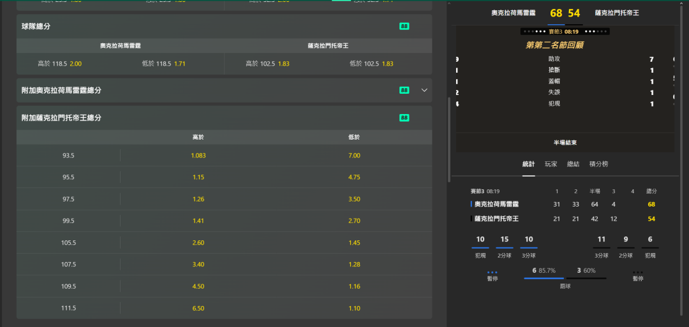Click the 111.5 line value
The width and height of the screenshot is (689, 327).
coord(68,308)
